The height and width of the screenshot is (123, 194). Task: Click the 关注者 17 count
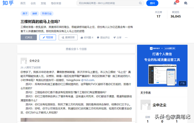click(158, 14)
